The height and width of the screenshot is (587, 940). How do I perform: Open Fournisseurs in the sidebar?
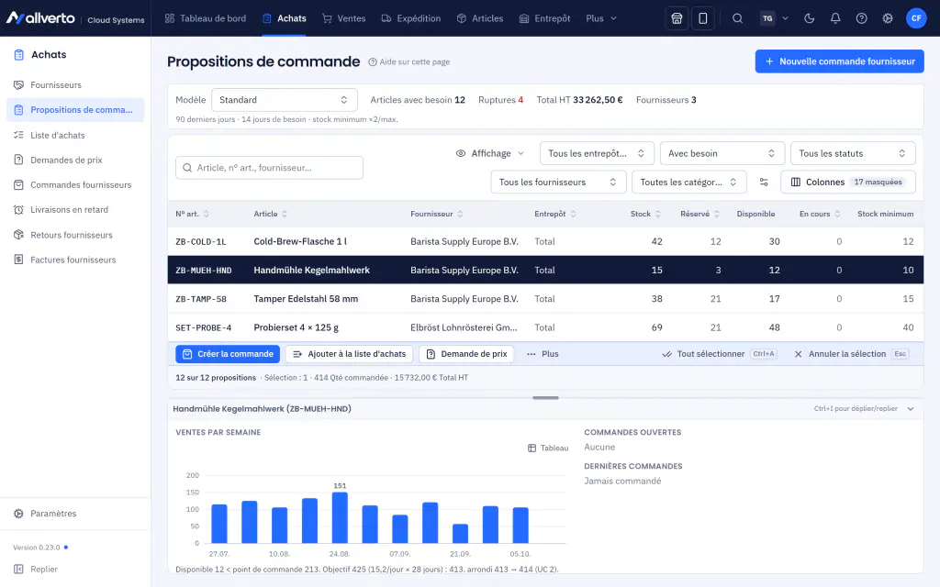click(x=75, y=85)
